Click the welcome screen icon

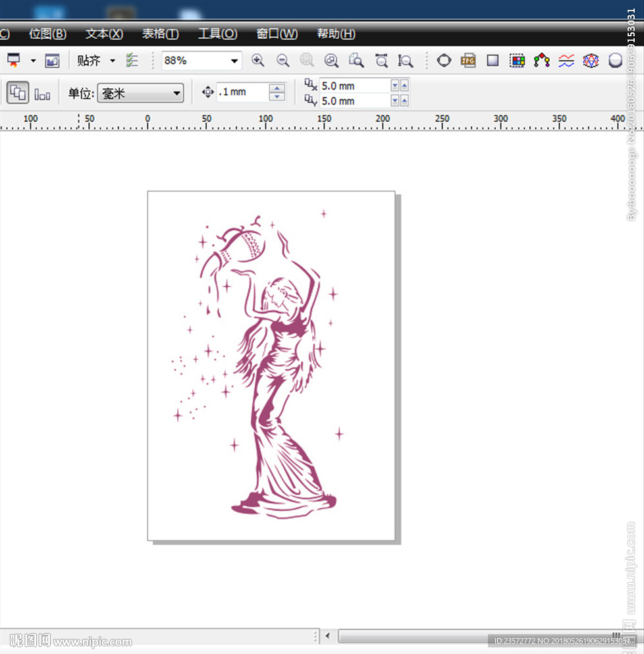[x=52, y=61]
